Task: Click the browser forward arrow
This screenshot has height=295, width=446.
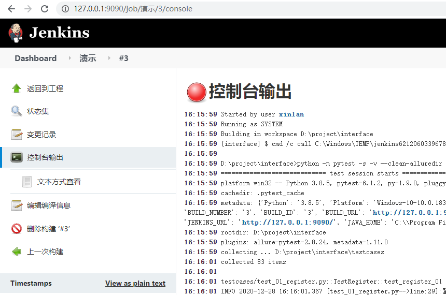Action: click(28, 9)
